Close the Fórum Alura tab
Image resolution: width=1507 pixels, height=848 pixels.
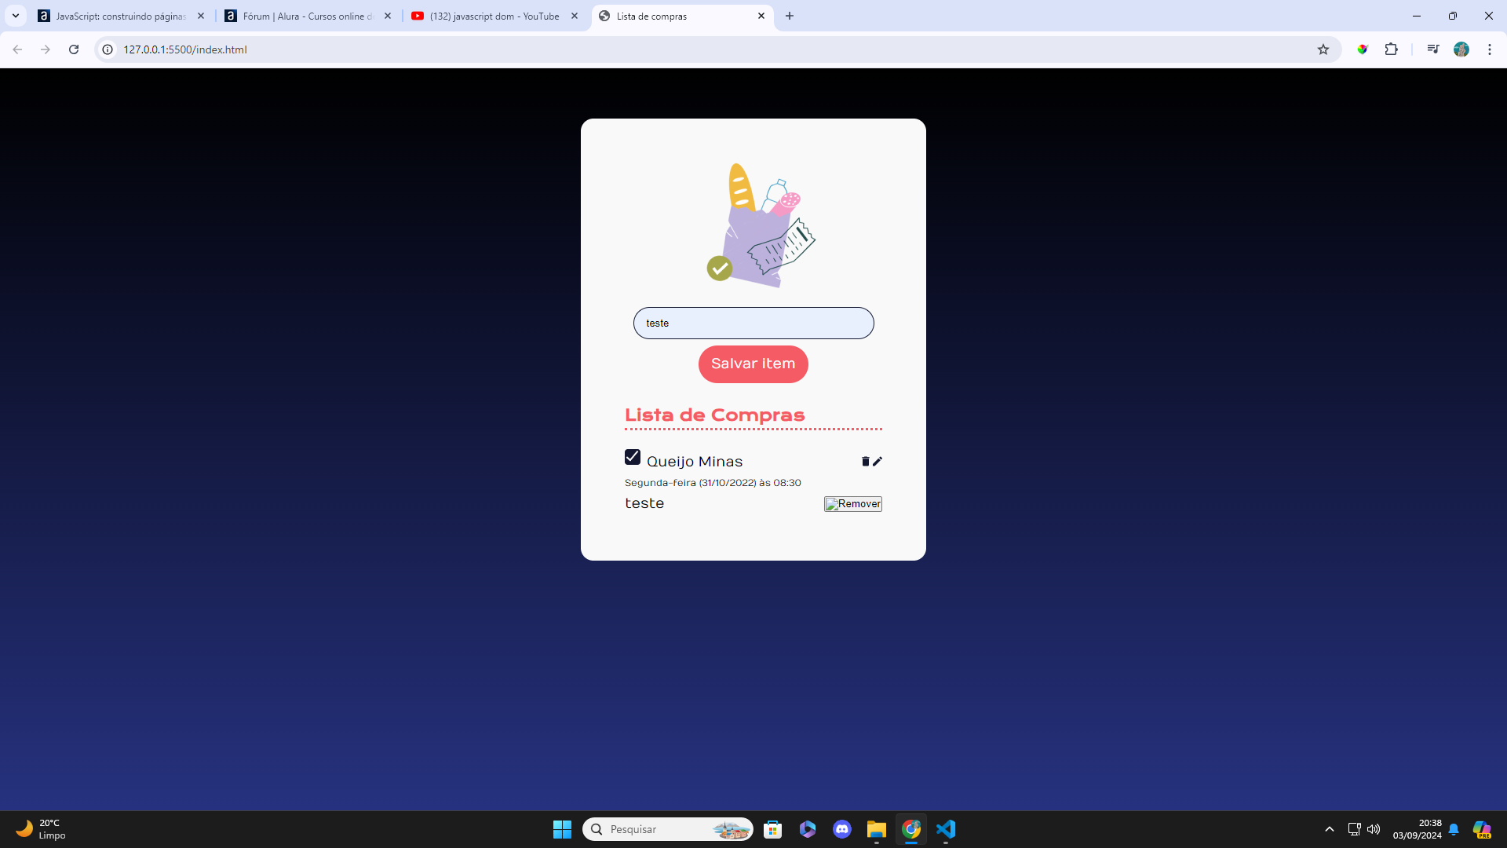point(388,16)
